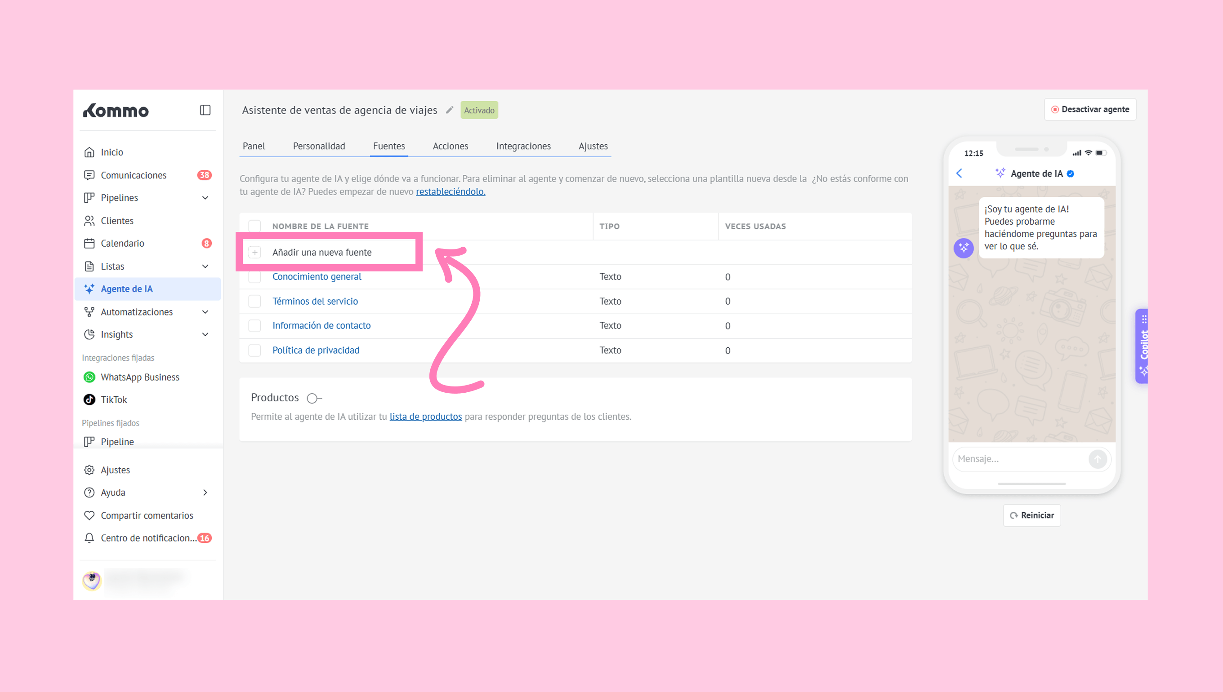Image resolution: width=1223 pixels, height=692 pixels.
Task: Open WhatsApp Business integration
Action: coord(140,377)
